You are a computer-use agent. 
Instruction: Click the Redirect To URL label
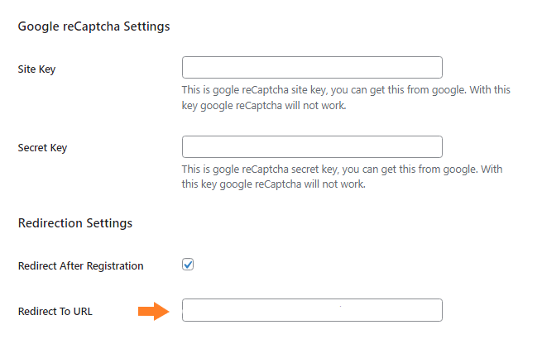(x=55, y=312)
